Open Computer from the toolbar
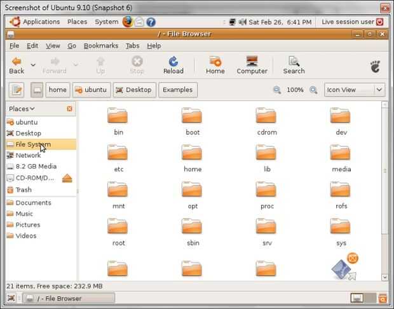This screenshot has width=394, height=309. pos(252,65)
